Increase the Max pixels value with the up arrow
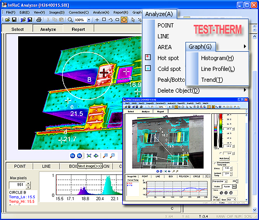259x220 pixels. tap(28, 183)
